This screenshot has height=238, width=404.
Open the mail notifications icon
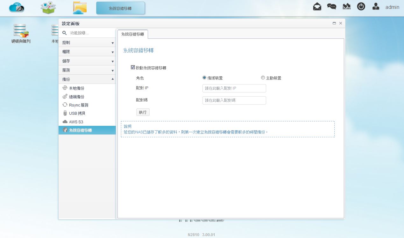pos(317,7)
